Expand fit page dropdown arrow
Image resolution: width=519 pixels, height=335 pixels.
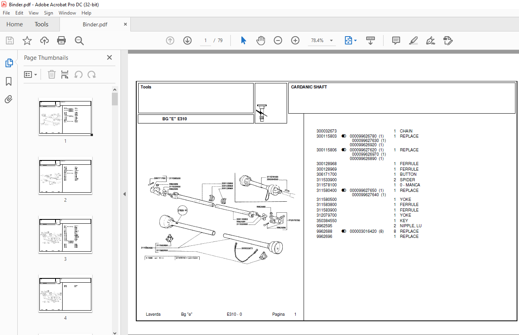[356, 40]
